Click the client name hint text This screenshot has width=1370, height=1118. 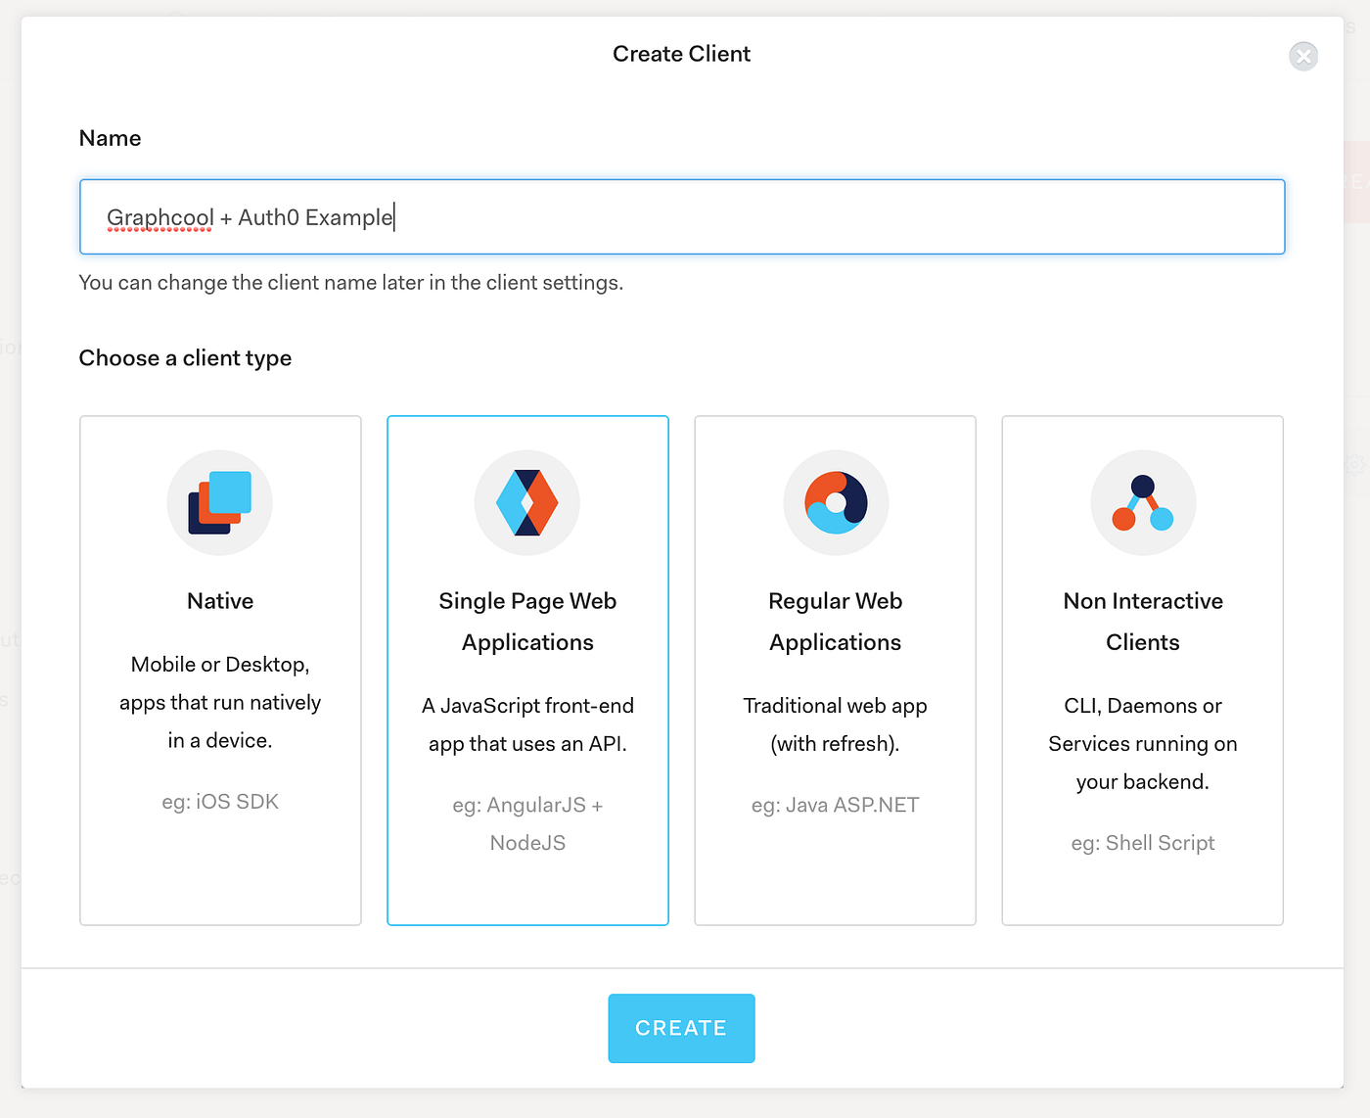click(351, 283)
